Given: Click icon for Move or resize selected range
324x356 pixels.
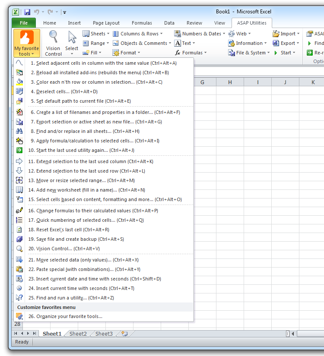Looking at the screenshot, I should click(19, 180).
